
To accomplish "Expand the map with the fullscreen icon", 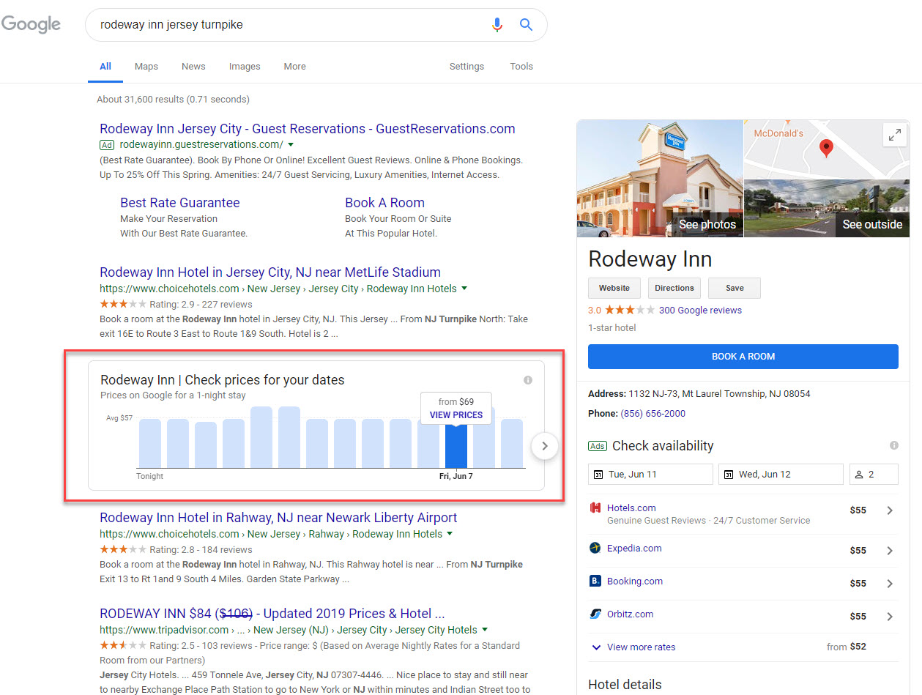I will click(895, 135).
